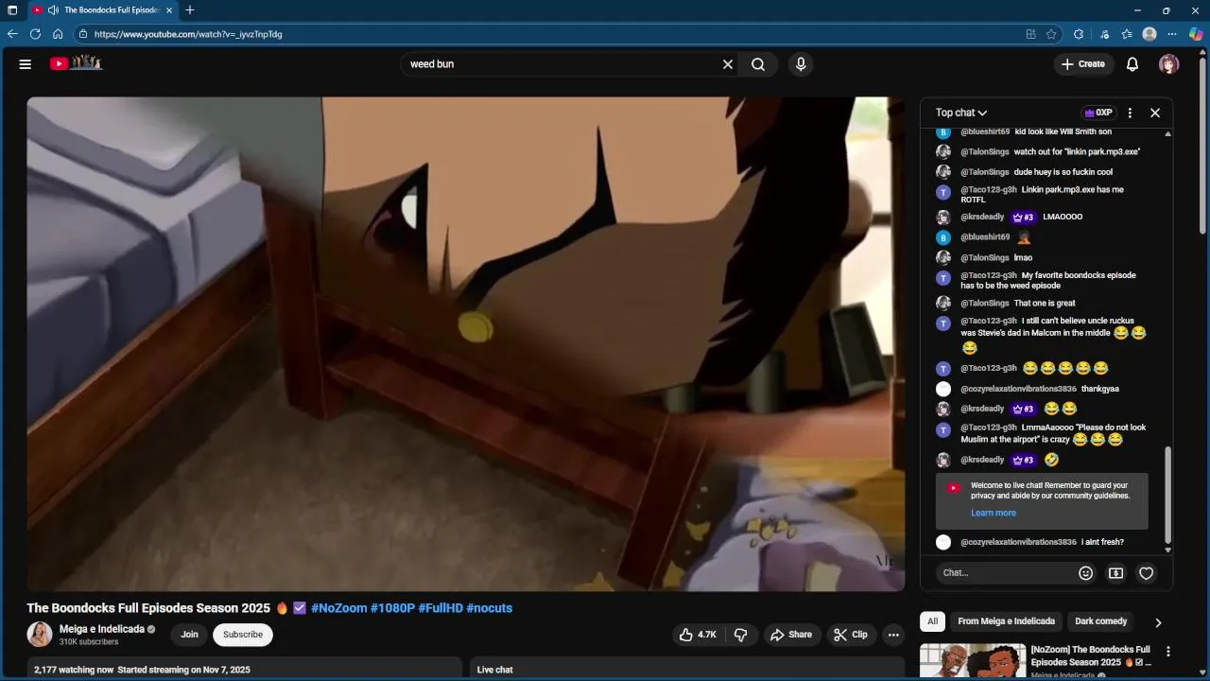
Task: Open browser Settings and more menu
Action: pyautogui.click(x=1172, y=34)
